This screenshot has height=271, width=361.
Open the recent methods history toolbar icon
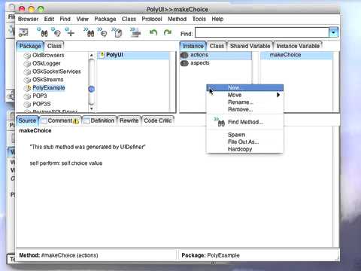point(102,32)
